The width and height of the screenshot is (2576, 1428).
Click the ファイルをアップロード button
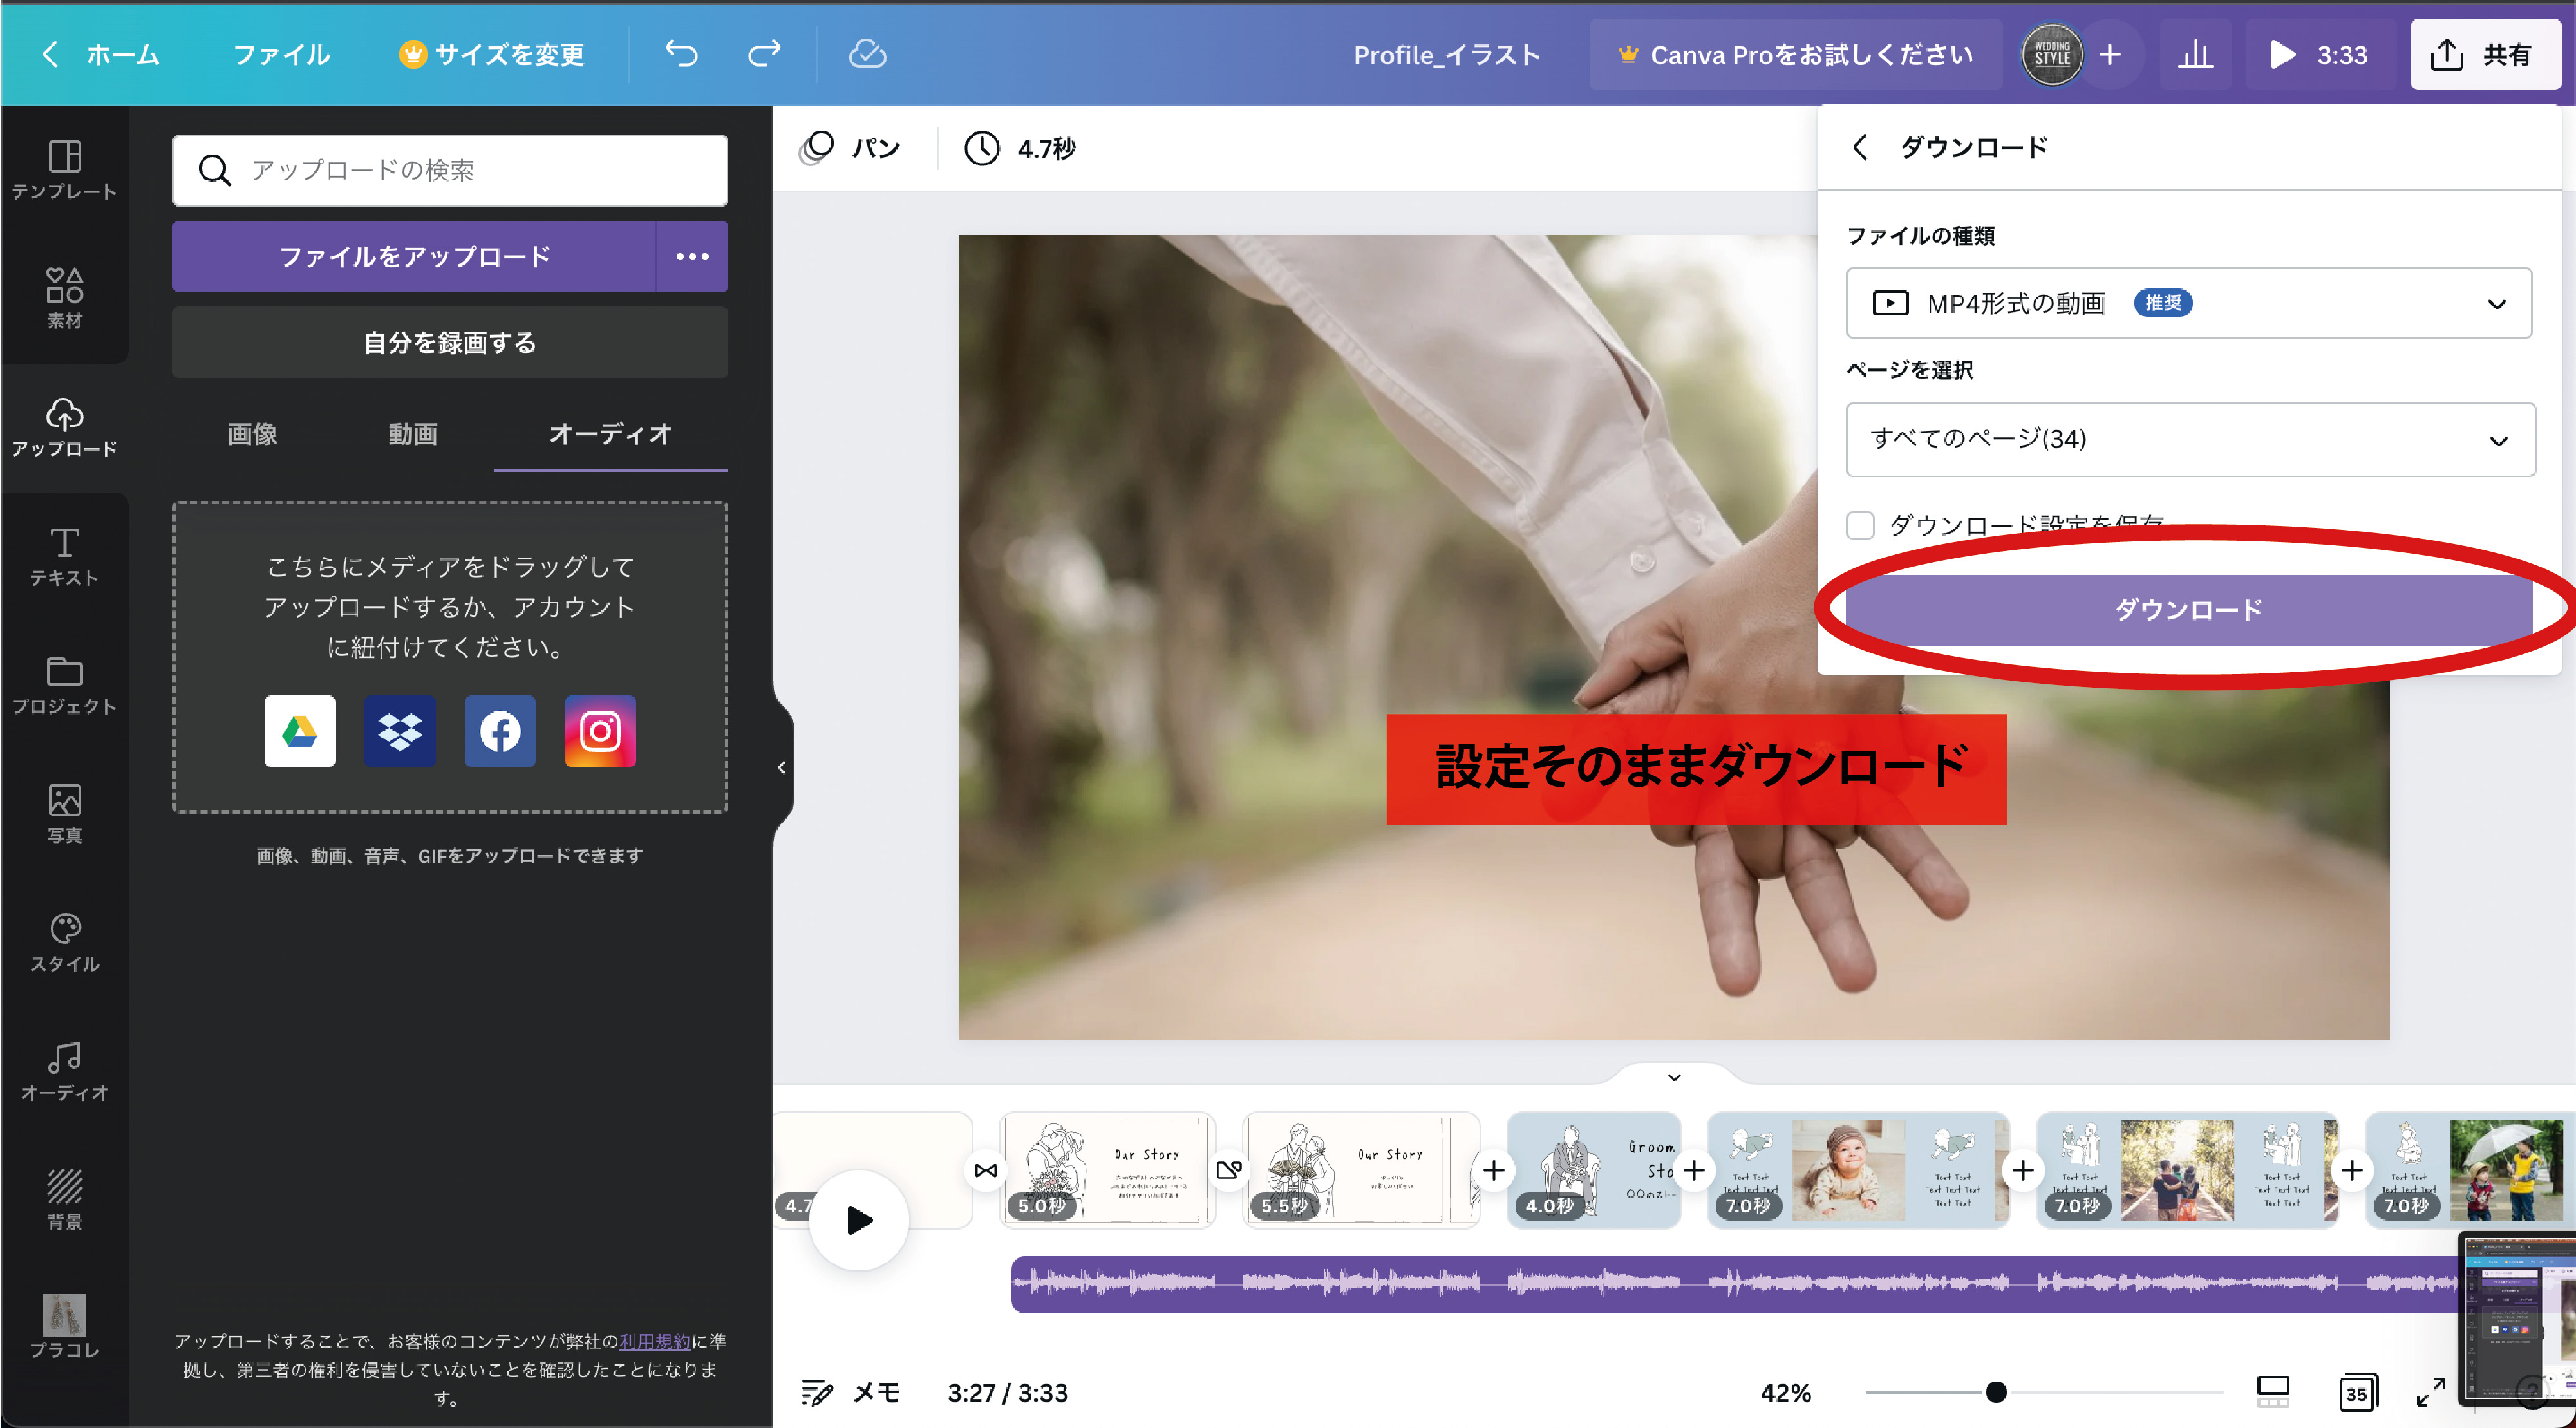(x=415, y=256)
